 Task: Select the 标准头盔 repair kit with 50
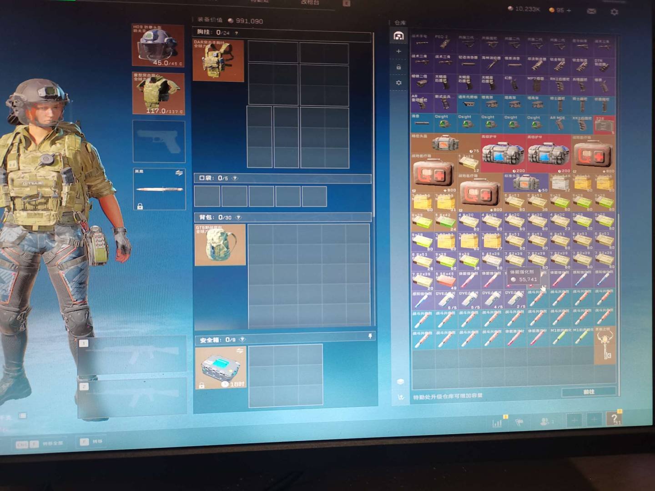click(525, 183)
